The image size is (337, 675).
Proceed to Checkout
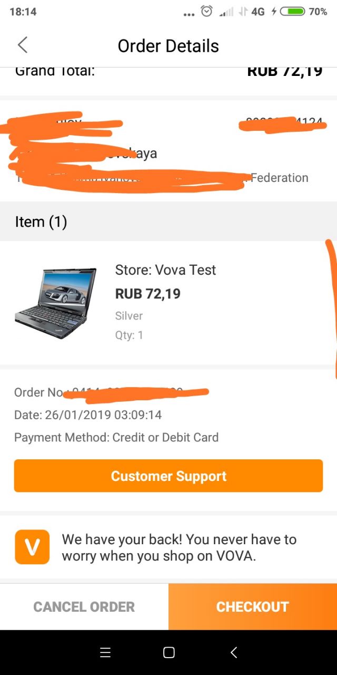(x=253, y=606)
